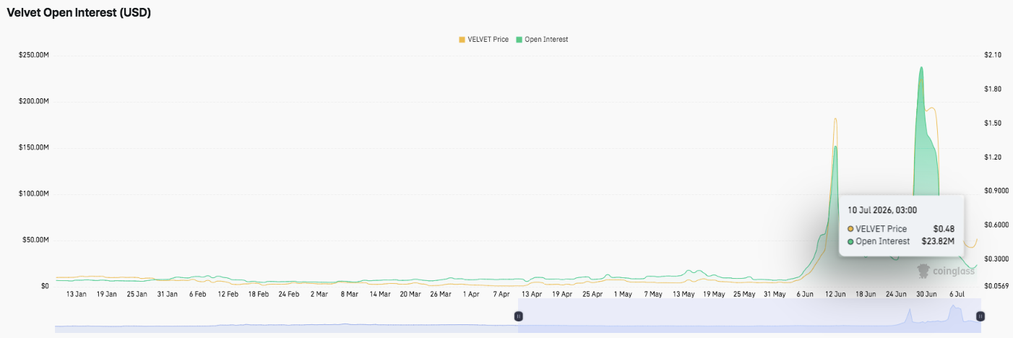Viewport: 1013px width, 338px height.
Task: Click the green Open Interest legend swatch
Action: (519, 39)
